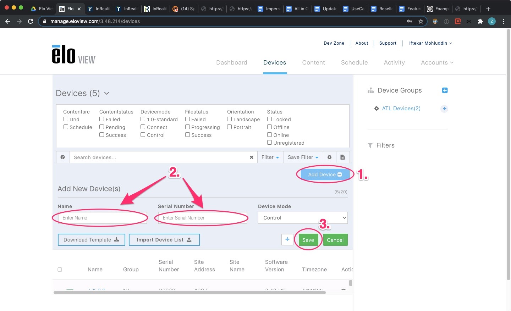The image size is (511, 311).
Task: Expand the Save Filter dropdown
Action: tap(303, 157)
